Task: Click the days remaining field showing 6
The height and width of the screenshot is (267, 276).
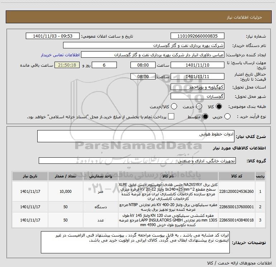Action: 104,65
